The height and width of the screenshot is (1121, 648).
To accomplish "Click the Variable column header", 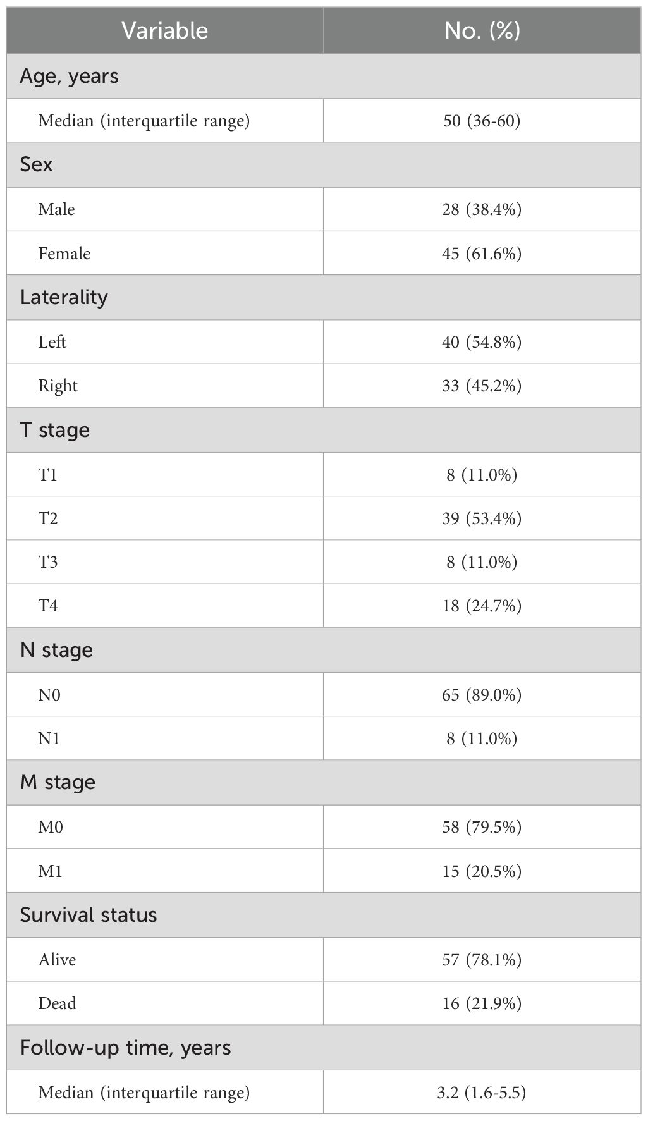I will pos(164,30).
